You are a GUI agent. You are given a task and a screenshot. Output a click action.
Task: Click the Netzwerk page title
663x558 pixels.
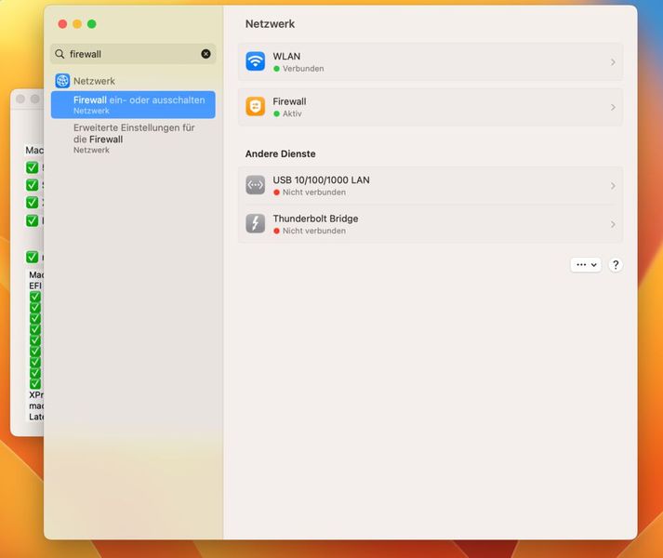click(270, 23)
